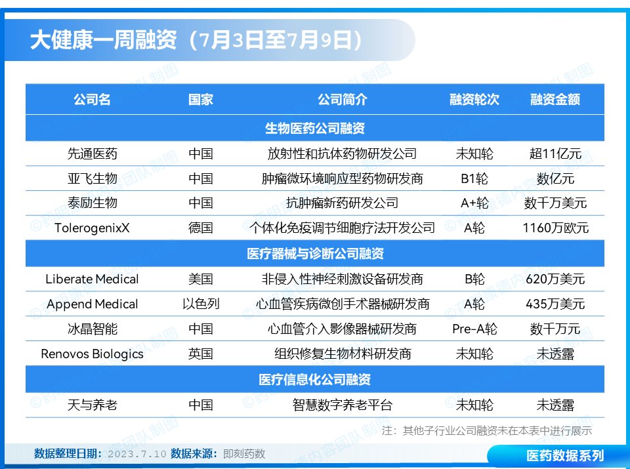This screenshot has height=469, width=630.
Task: Click the title 大健康一周融资
Action: (x=103, y=40)
